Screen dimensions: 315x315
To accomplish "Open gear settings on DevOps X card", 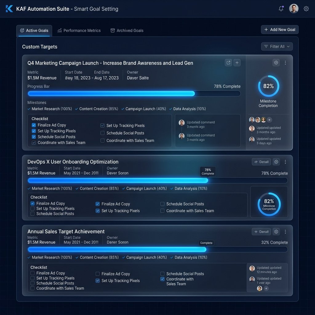I will 276,162.
